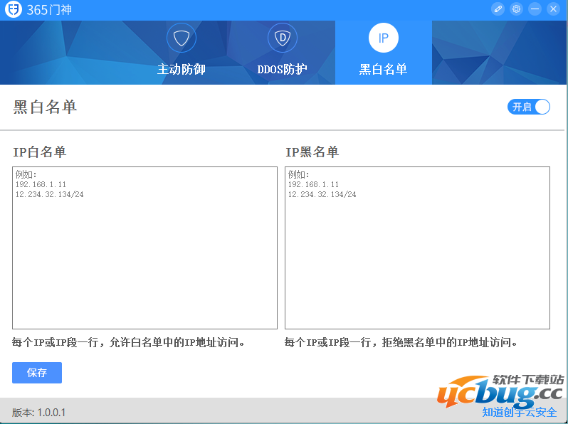Screen dimensions: 568x424
Task: Select the 黑白名单 tab label
Action: coord(384,69)
